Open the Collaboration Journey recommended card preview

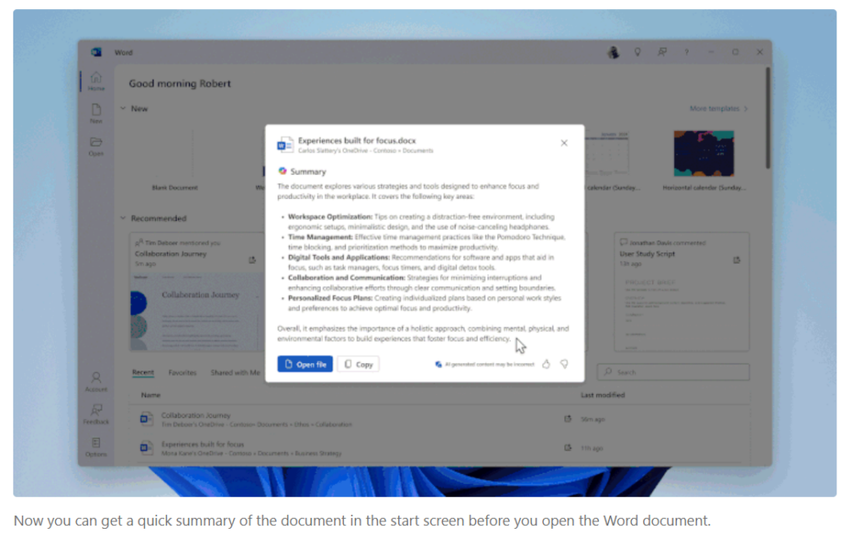[x=197, y=311]
